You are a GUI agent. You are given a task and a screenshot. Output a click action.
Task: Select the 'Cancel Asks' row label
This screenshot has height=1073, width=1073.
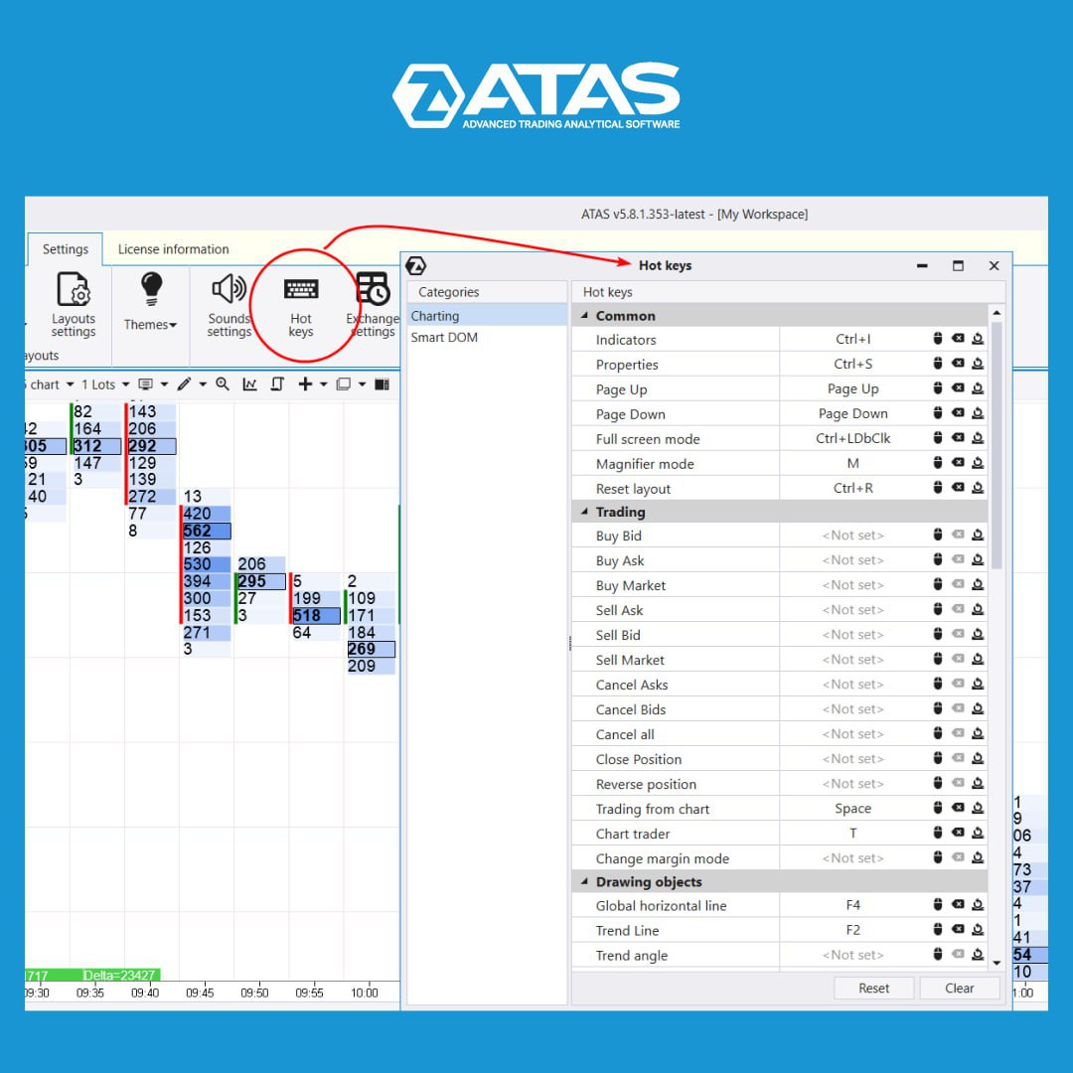(632, 685)
